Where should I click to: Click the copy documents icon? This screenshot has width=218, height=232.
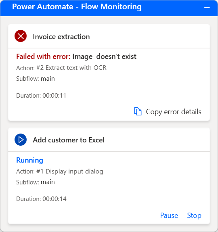(138, 111)
